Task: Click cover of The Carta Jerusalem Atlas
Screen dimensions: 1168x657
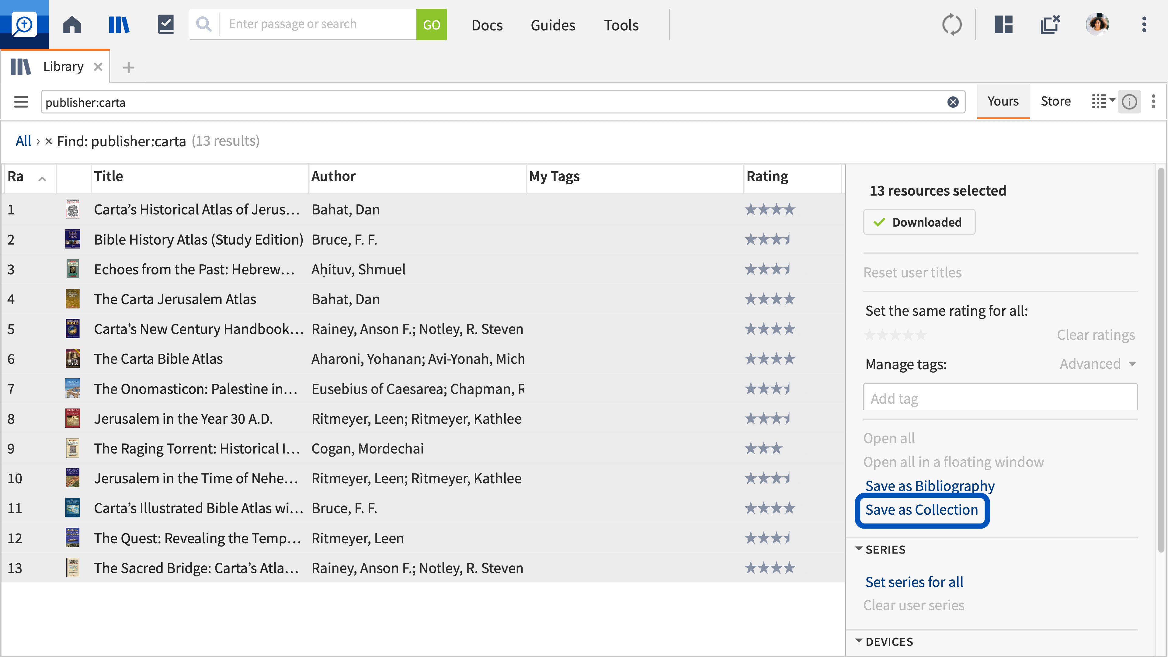Action: point(73,299)
